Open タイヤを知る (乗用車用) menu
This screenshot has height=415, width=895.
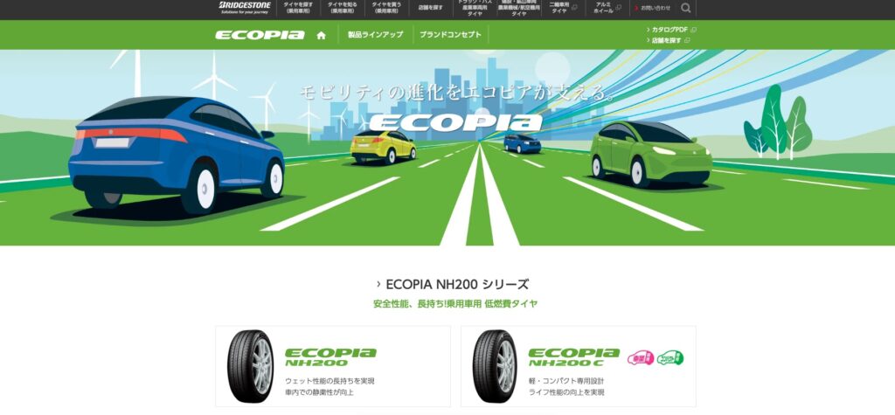[342, 7]
